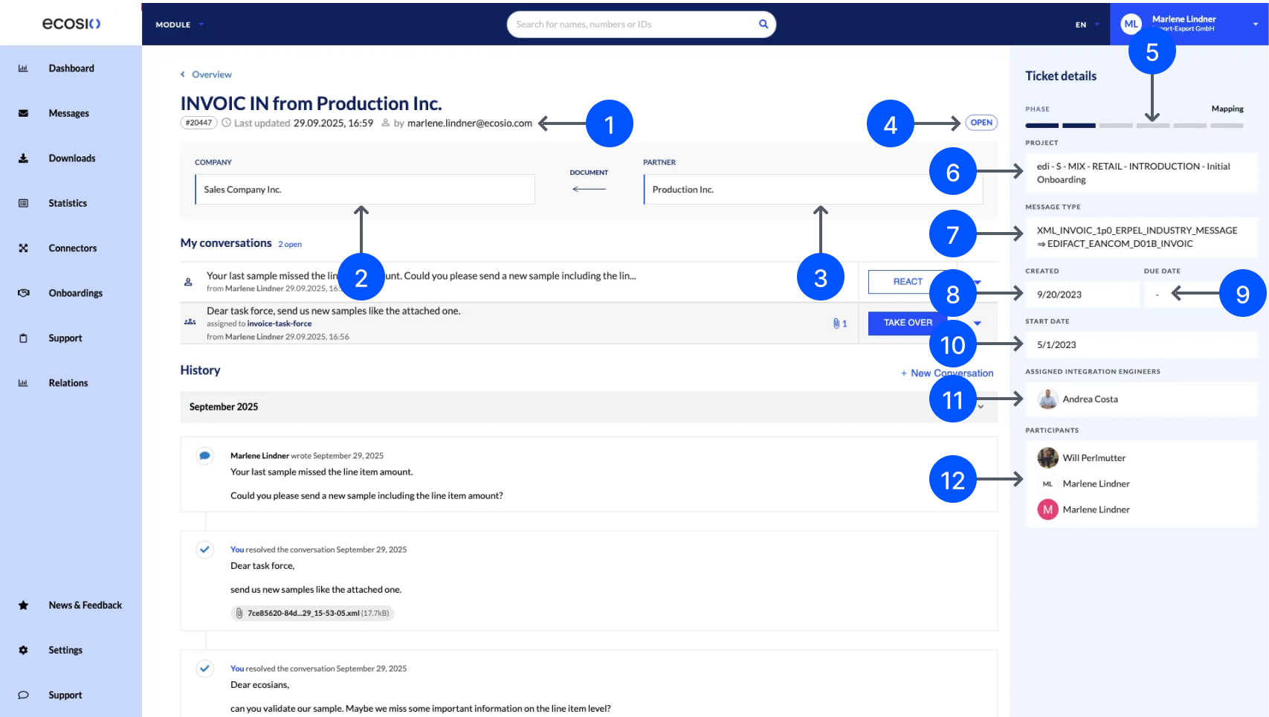1269x717 pixels.
Task: Open Onboardings in the sidebar
Action: tap(75, 293)
